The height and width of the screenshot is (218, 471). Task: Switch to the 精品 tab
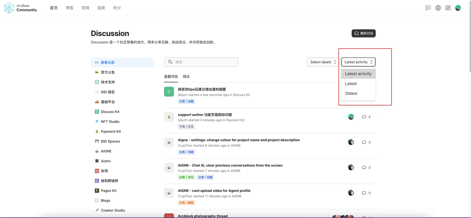[186, 77]
